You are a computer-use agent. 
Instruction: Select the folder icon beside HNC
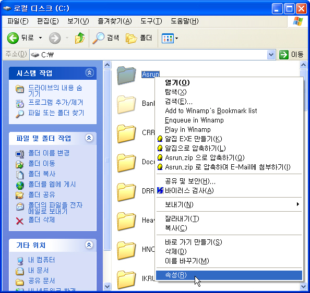coord(126,251)
